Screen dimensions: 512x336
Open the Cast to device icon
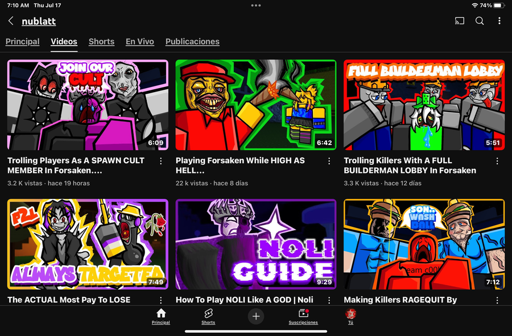click(x=460, y=21)
